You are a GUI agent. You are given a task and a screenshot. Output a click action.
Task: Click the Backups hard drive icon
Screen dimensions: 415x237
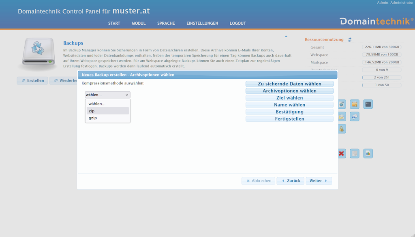38,52
